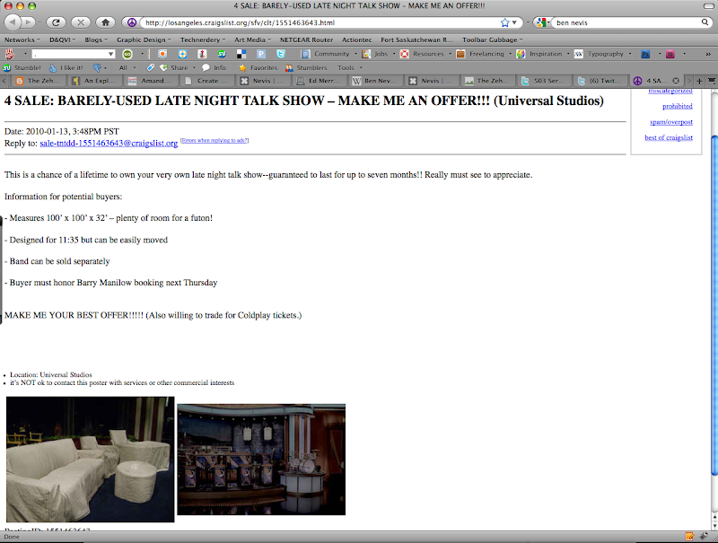The height and width of the screenshot is (543, 718).
Task: Open StumbleUpon Favorites
Action: click(x=258, y=67)
